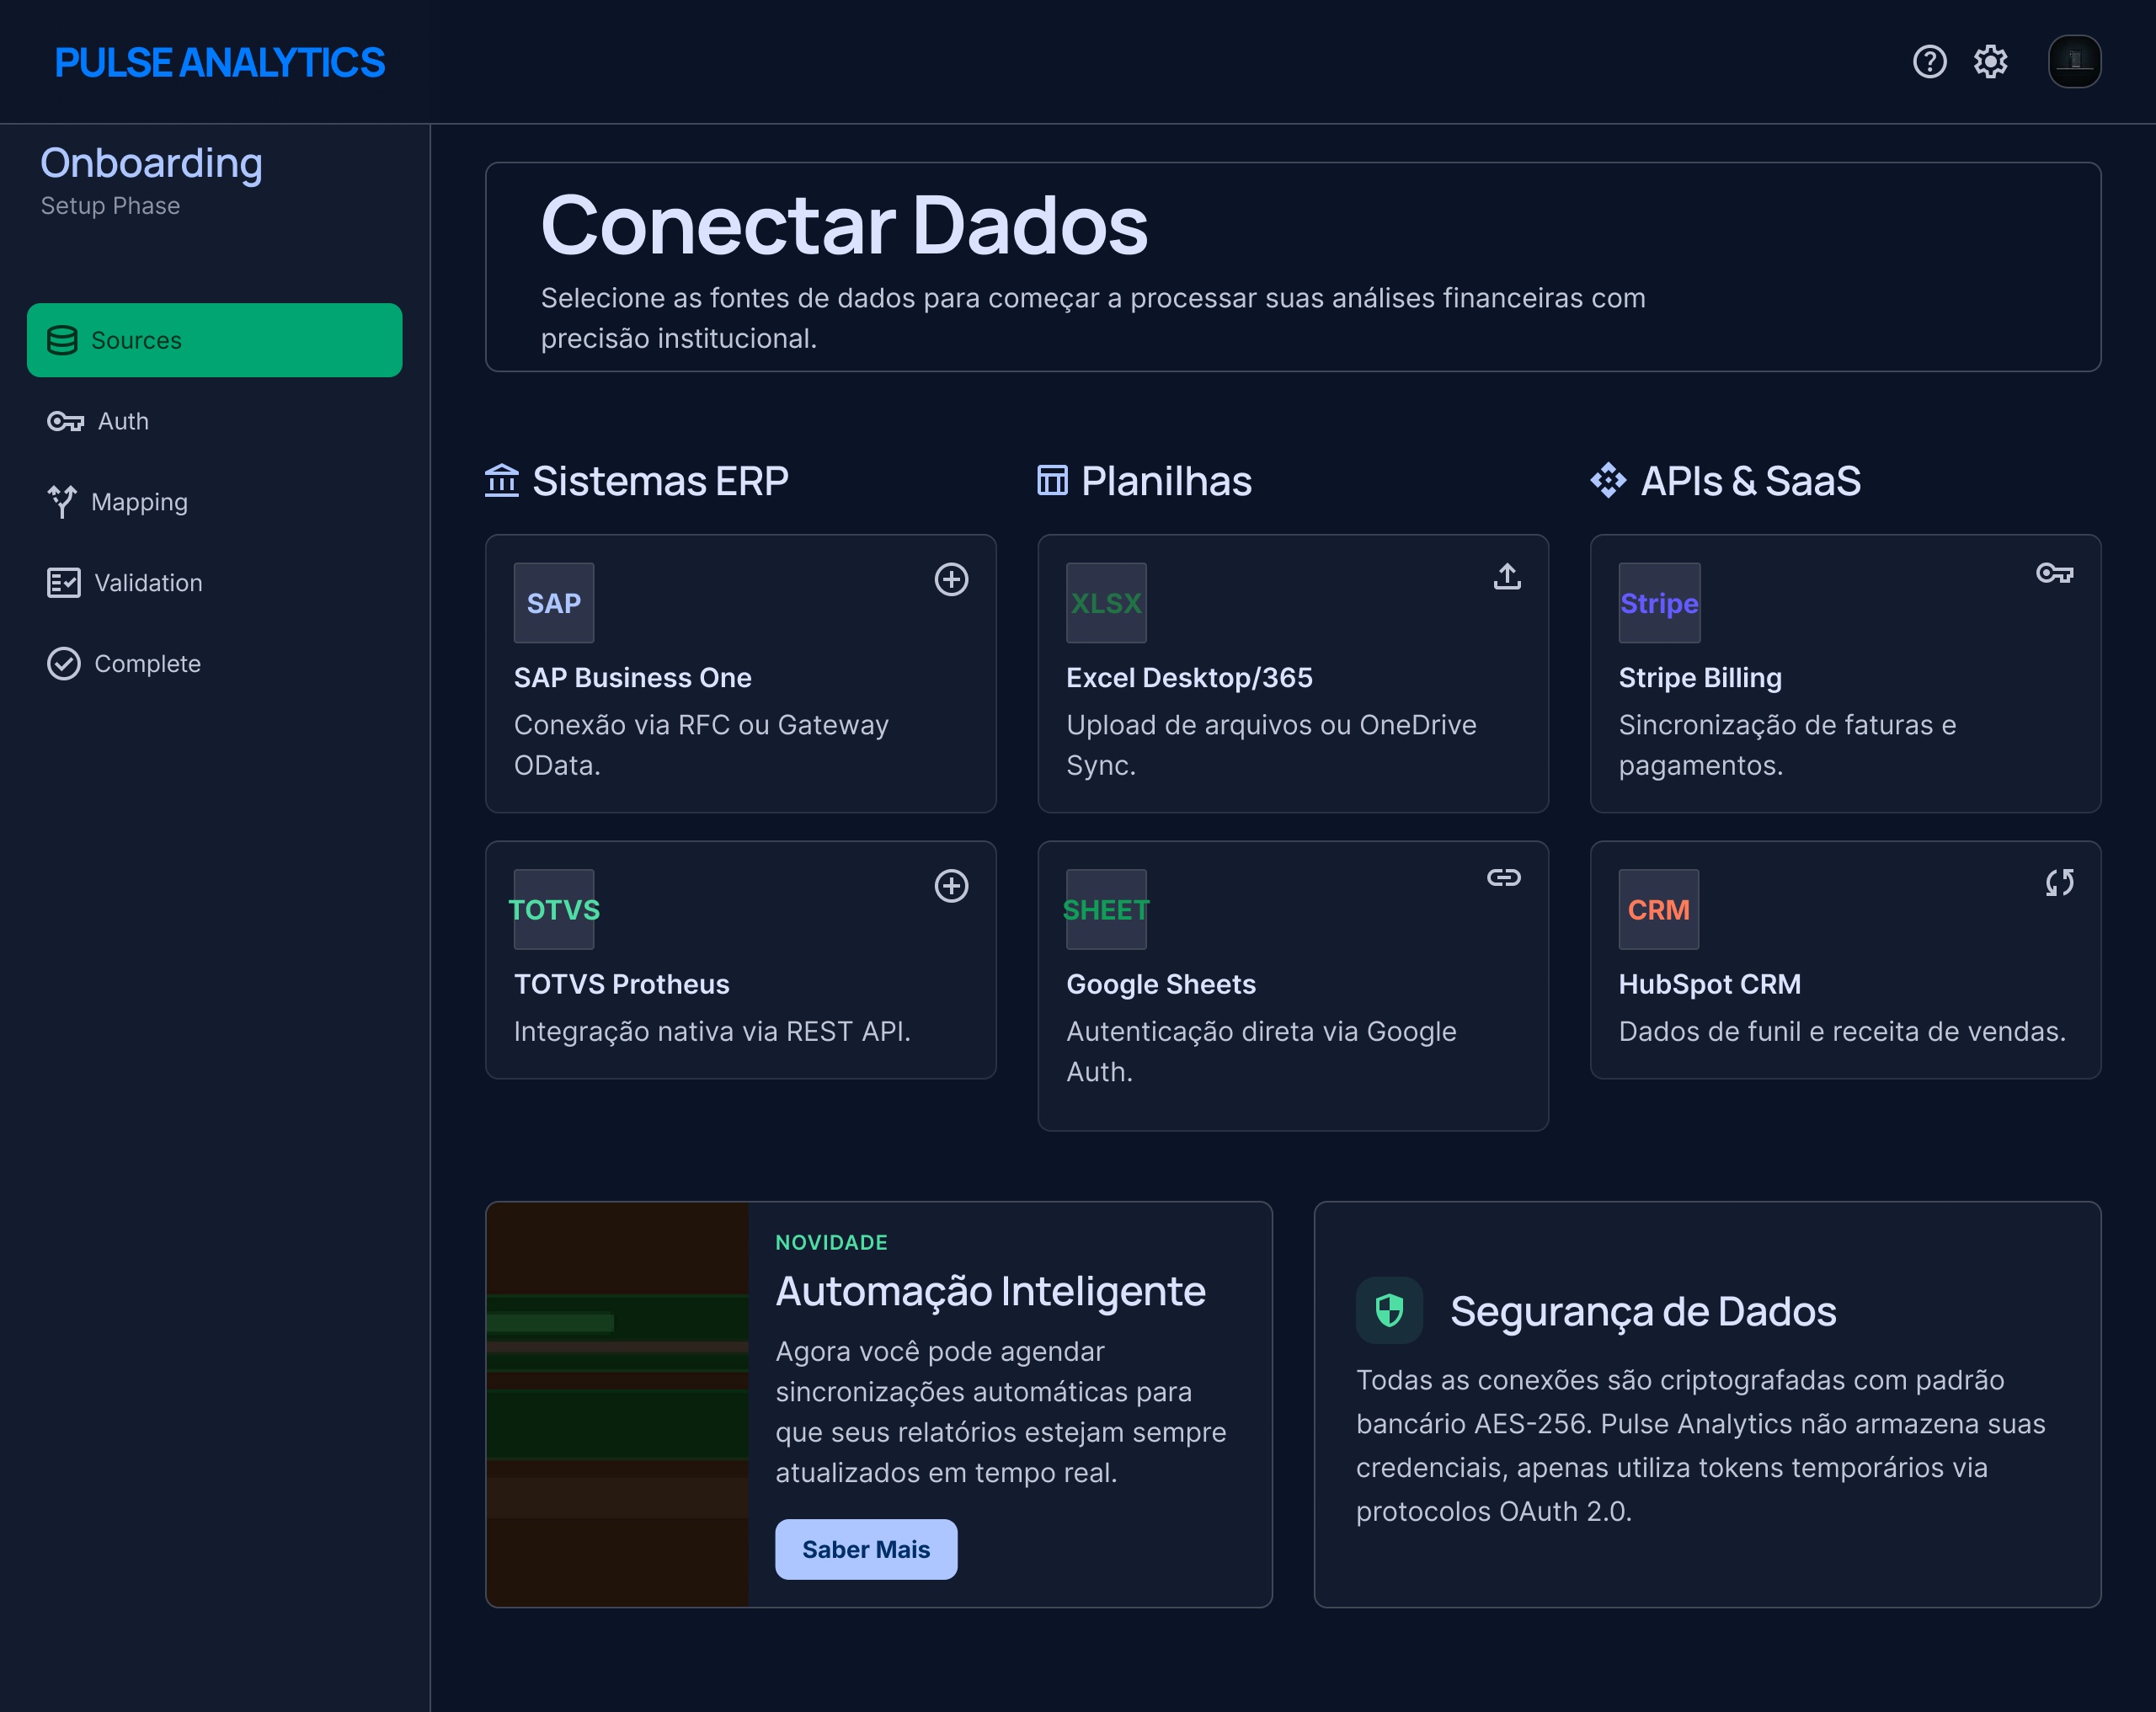Click the XLSX logo tile

pos(1106,603)
